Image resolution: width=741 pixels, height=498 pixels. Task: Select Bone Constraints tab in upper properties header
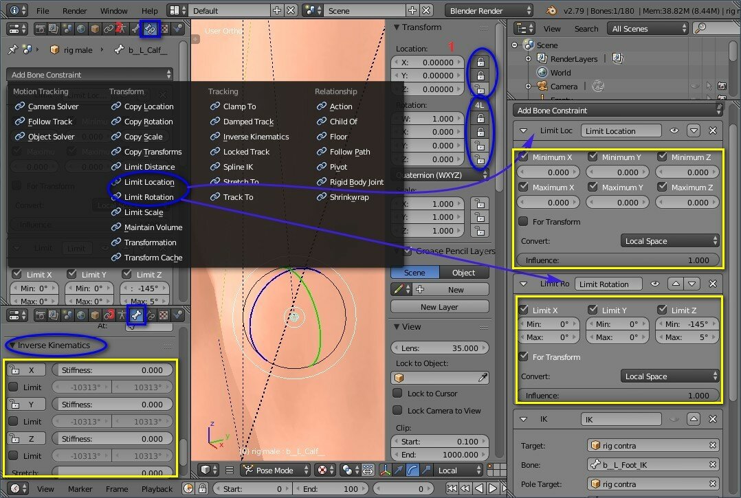click(151, 29)
